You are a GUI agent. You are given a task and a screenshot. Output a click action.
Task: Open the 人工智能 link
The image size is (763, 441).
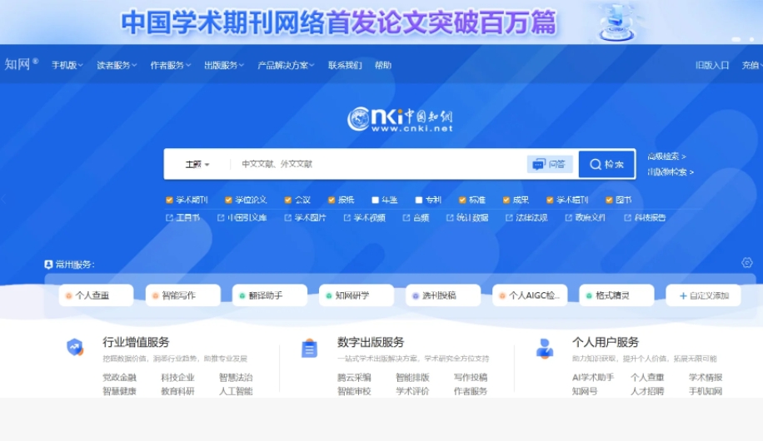point(236,391)
